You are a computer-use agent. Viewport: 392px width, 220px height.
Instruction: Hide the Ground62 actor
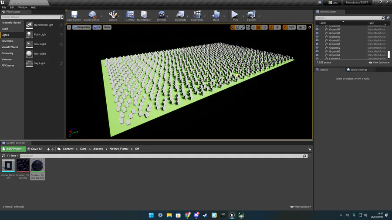click(317, 48)
